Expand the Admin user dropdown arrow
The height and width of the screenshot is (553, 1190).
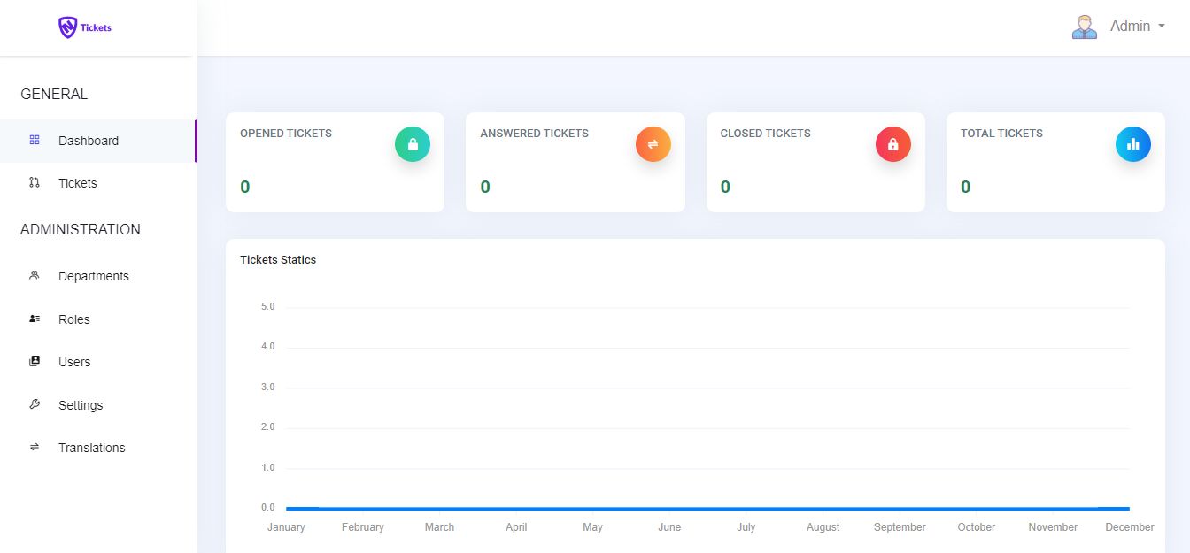pyautogui.click(x=1161, y=27)
